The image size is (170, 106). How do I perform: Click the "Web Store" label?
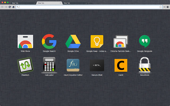pyautogui.click(x=25, y=51)
